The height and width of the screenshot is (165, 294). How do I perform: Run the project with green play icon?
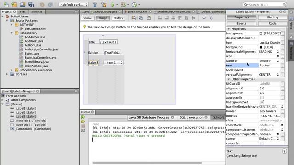pos(113,5)
